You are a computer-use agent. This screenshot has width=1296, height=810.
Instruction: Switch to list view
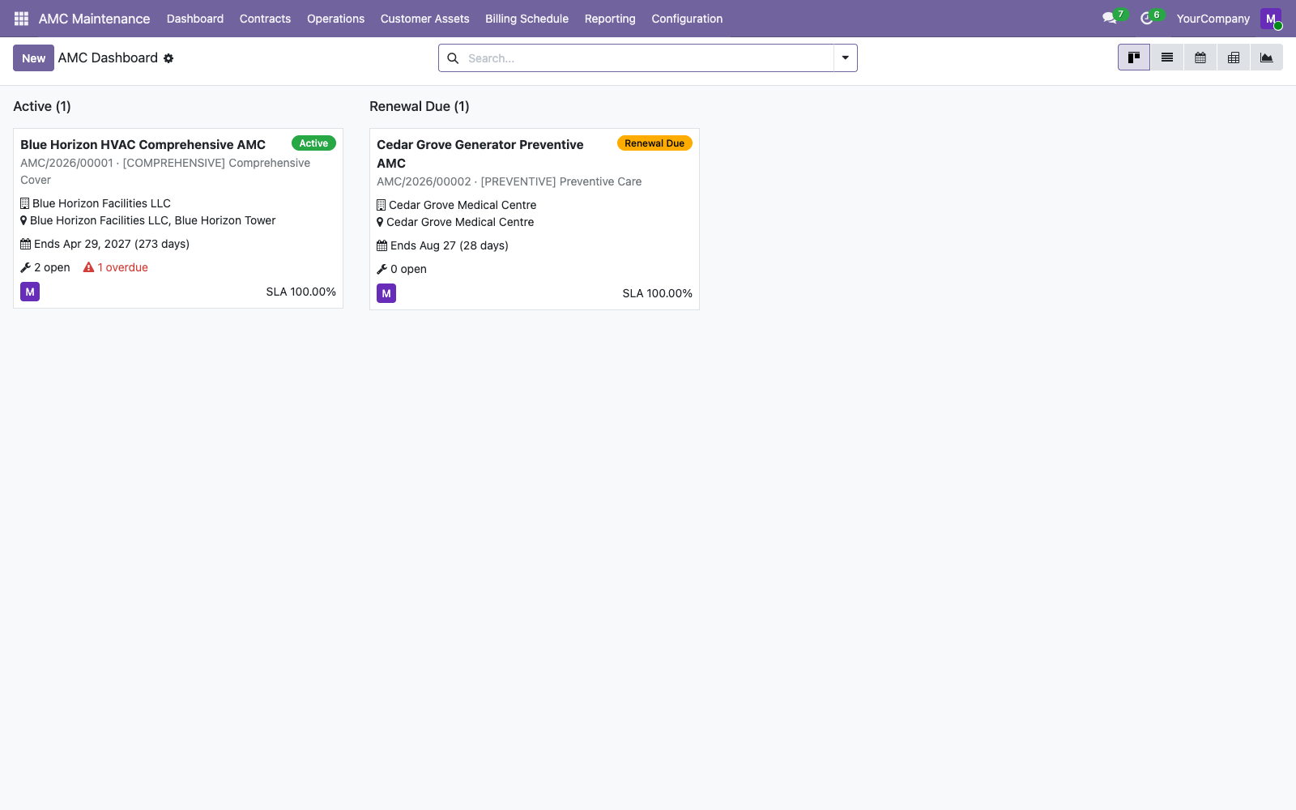pos(1167,58)
